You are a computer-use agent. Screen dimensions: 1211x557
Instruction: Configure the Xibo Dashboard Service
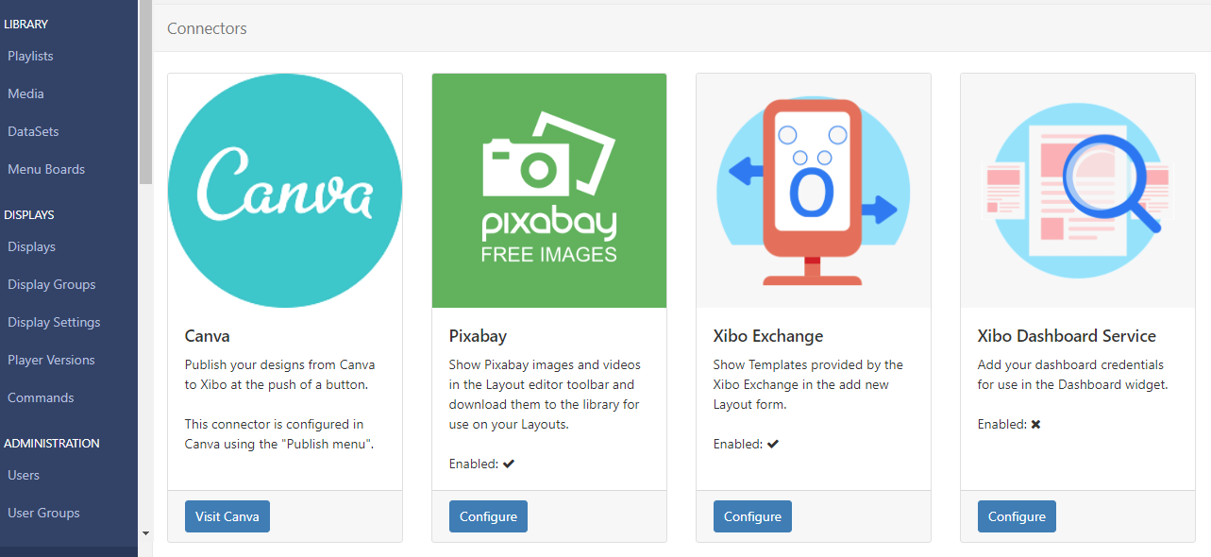point(1017,516)
